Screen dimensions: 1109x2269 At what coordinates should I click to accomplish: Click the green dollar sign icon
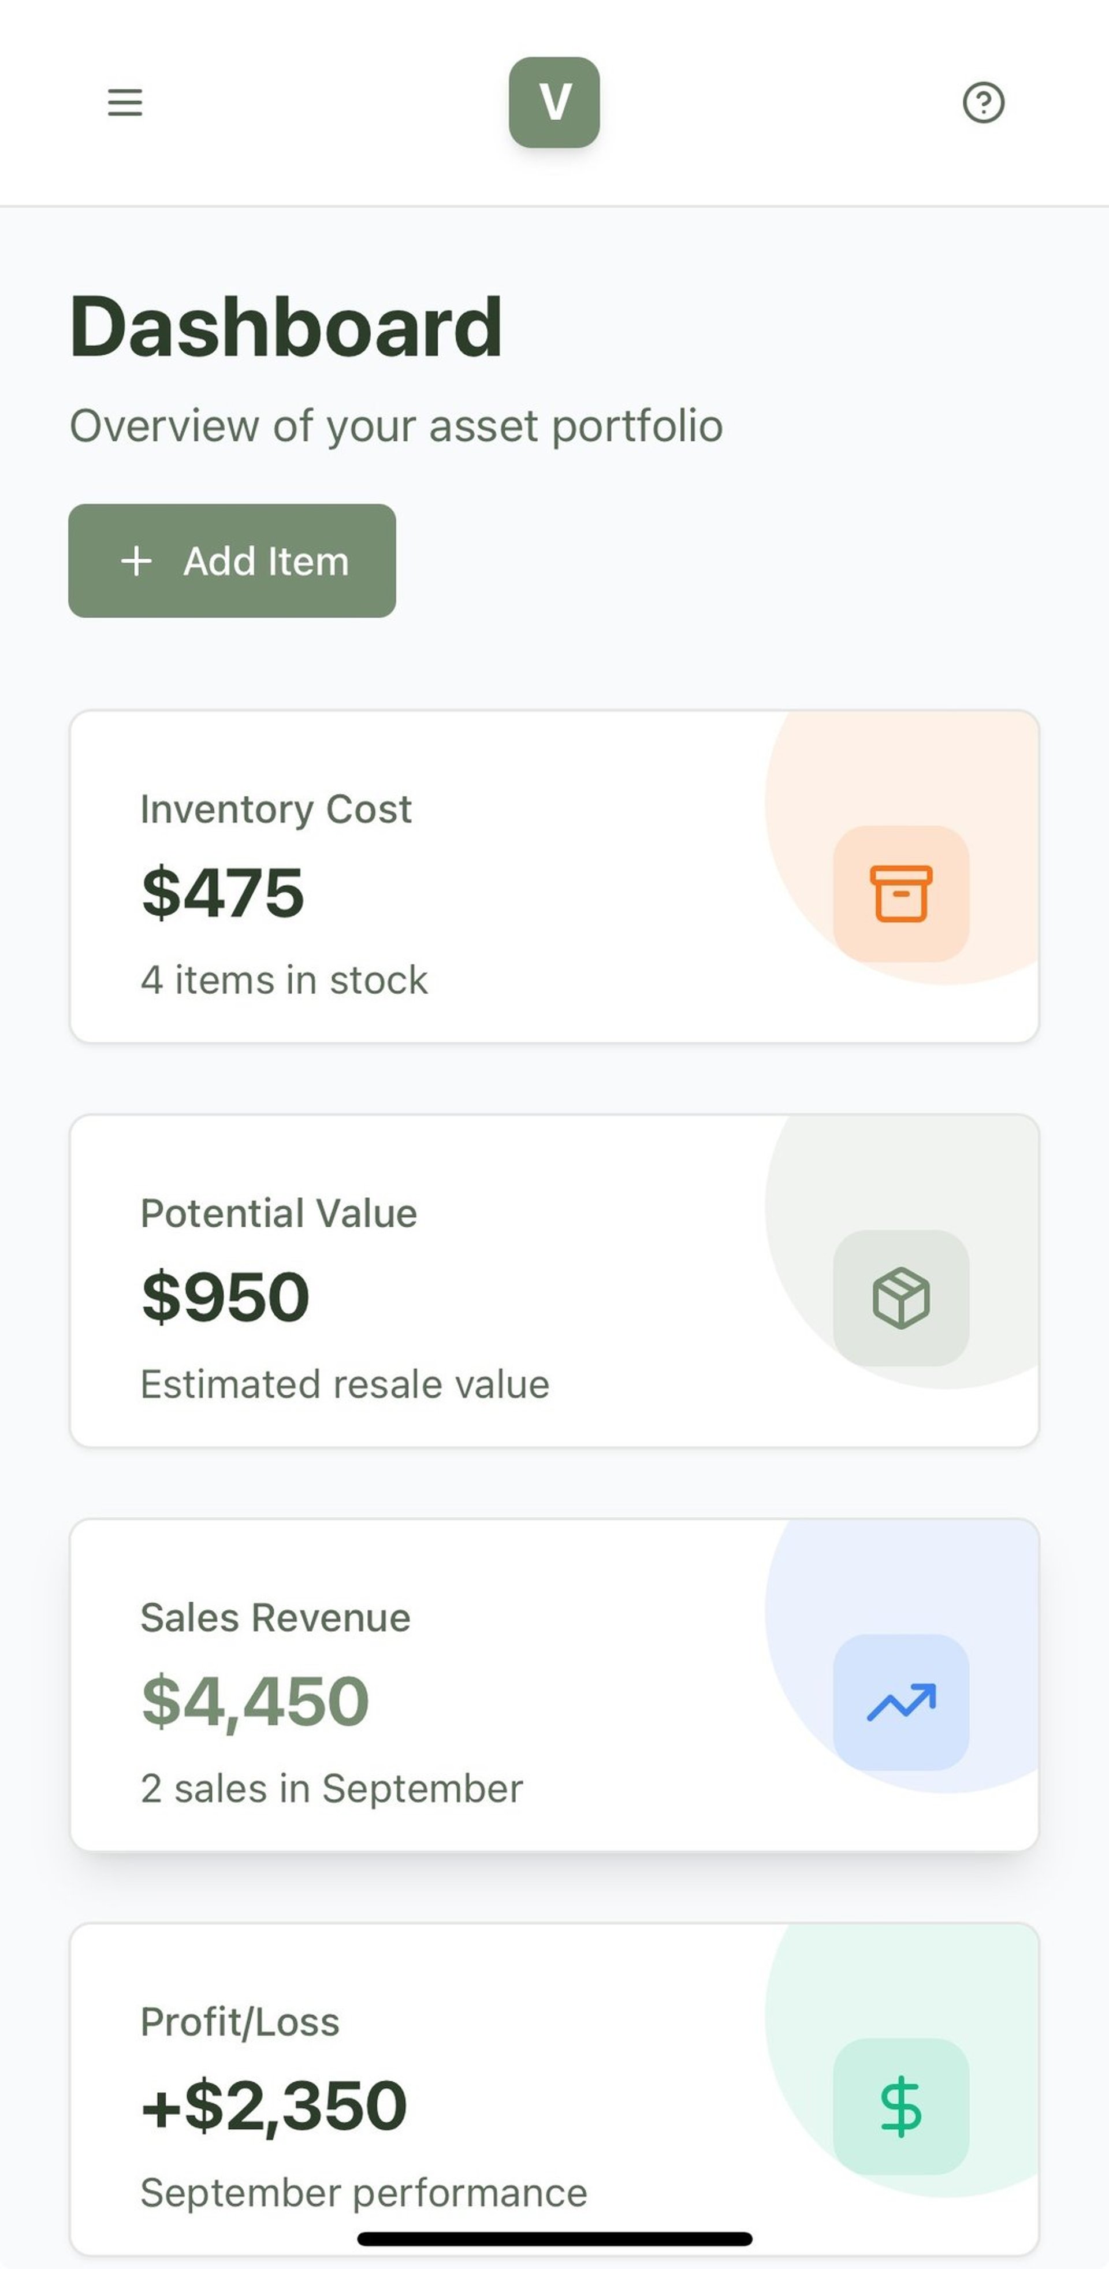click(900, 2106)
